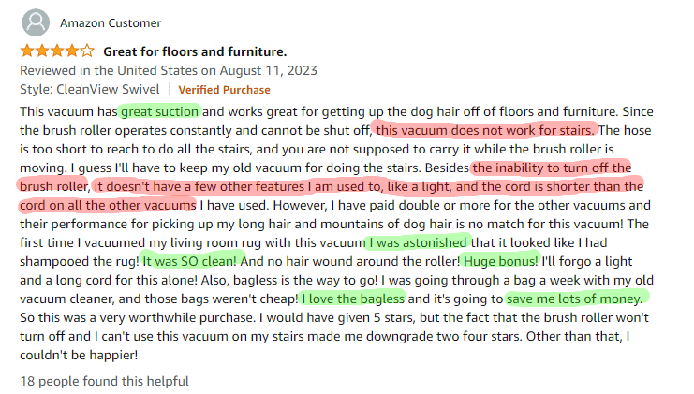This screenshot has height=394, width=694.
Task: Click the second gold rating star
Action: tap(42, 51)
